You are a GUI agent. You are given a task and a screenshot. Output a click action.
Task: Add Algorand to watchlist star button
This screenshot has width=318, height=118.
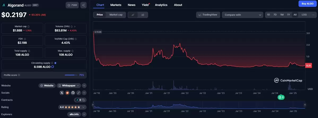(x=72, y=5)
